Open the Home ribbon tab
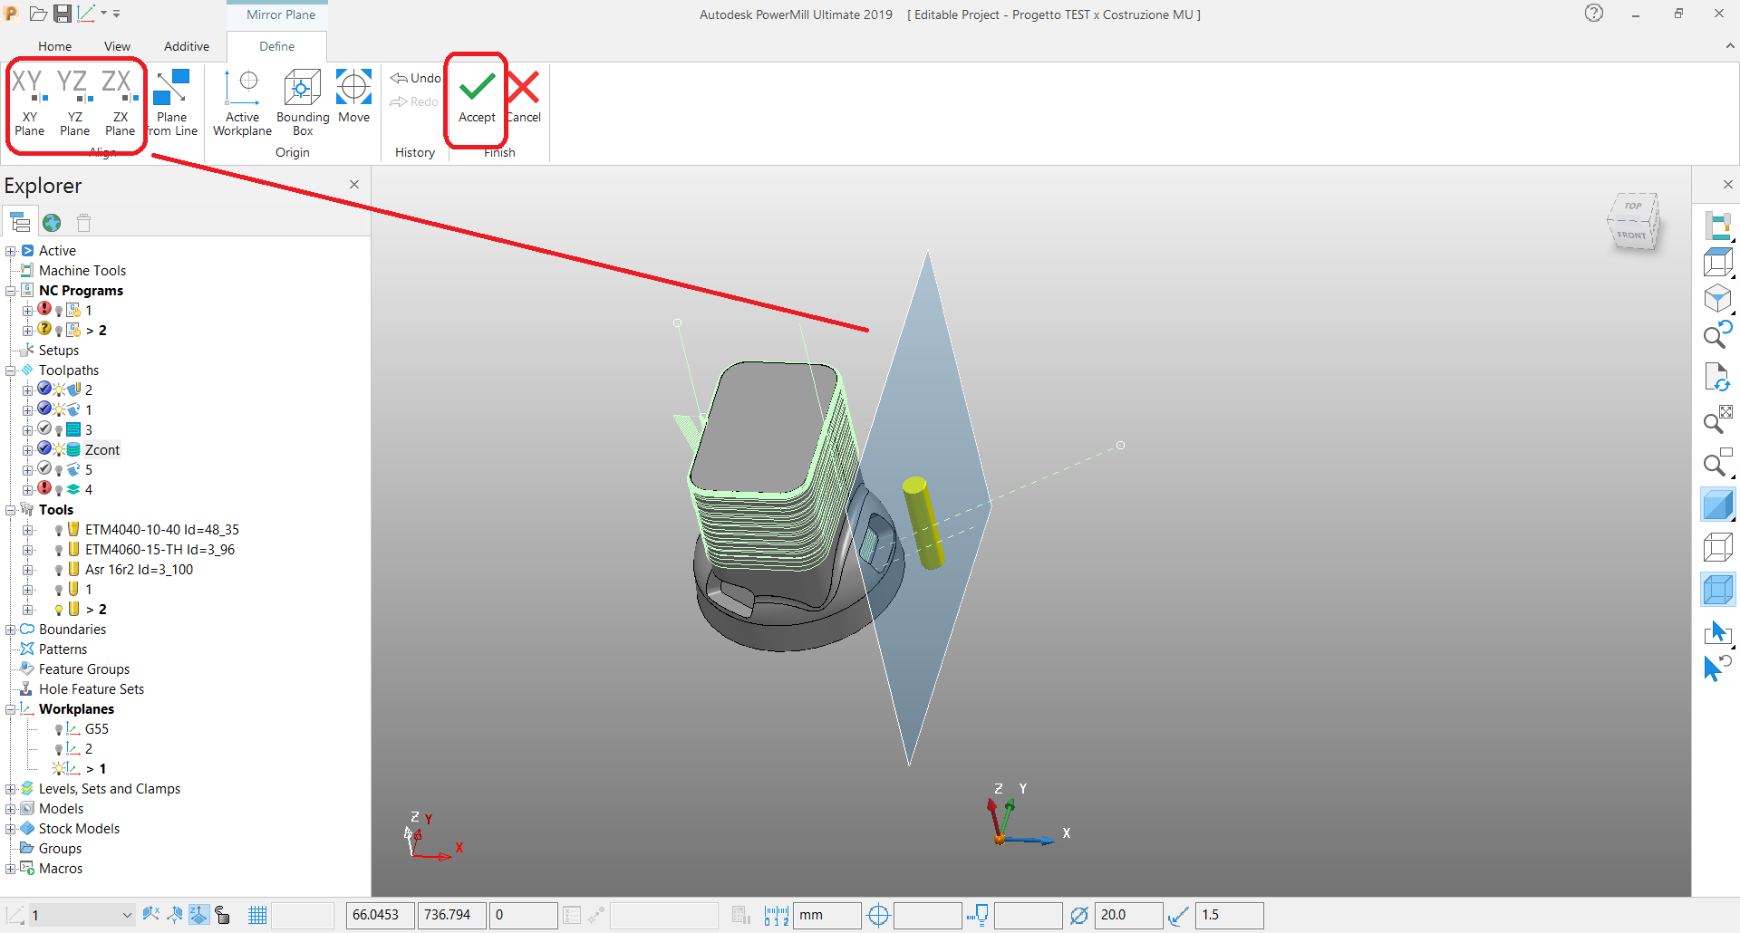This screenshot has height=933, width=1740. pos(54,46)
